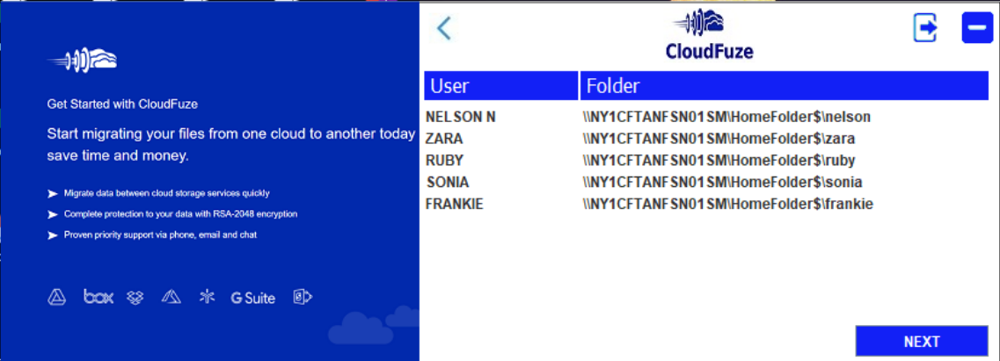Click the G Suite logo
Viewport: 1000px width, 361px height.
253,298
